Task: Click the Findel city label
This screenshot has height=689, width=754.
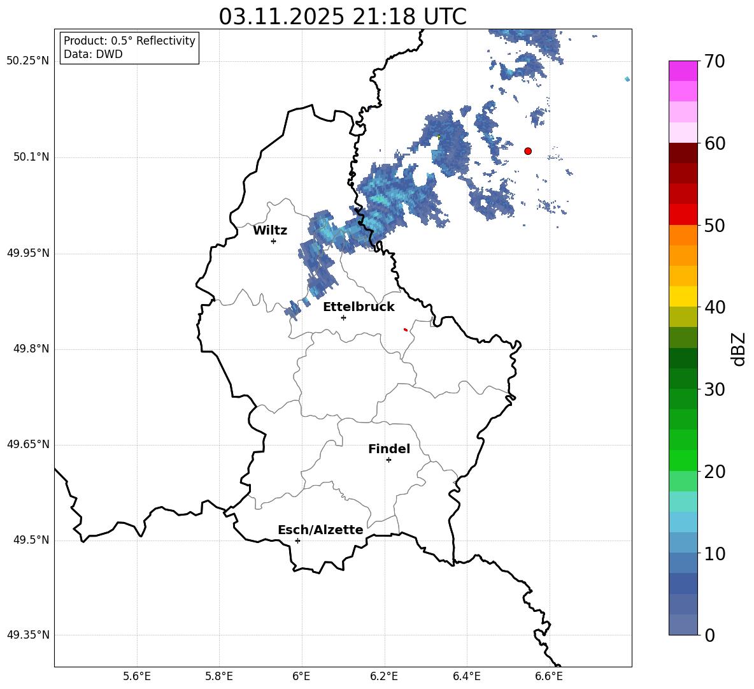Action: (x=389, y=449)
